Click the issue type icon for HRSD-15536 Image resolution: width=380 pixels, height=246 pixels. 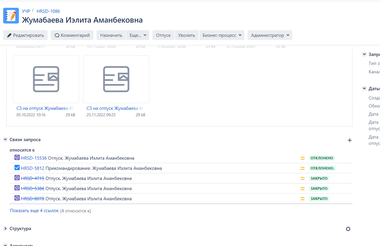click(x=17, y=157)
